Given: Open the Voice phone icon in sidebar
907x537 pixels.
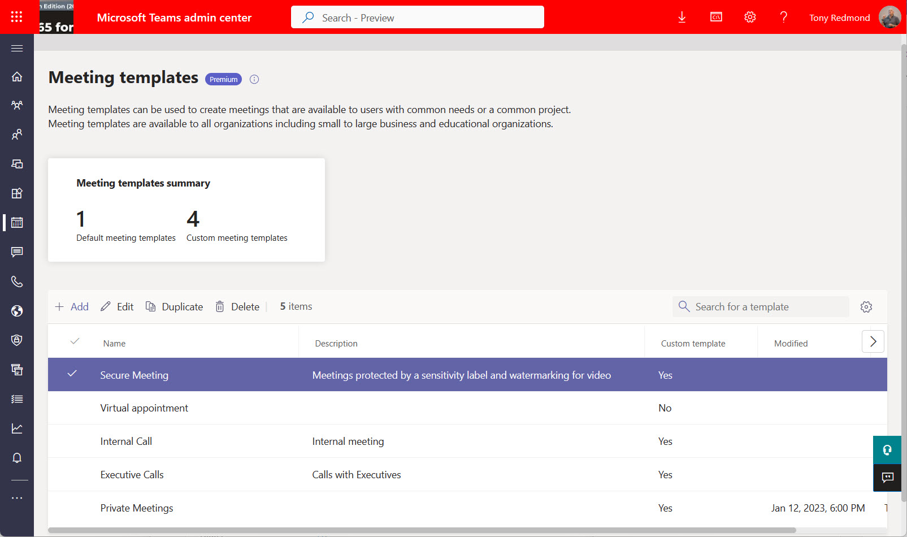Looking at the screenshot, I should click(x=17, y=282).
